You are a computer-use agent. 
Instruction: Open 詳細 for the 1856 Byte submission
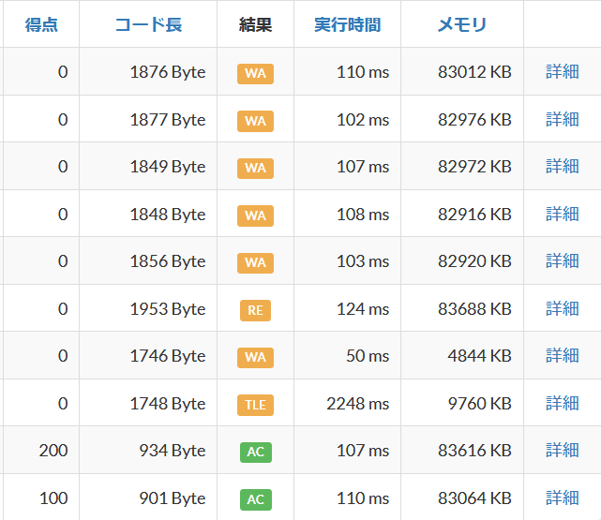(563, 260)
